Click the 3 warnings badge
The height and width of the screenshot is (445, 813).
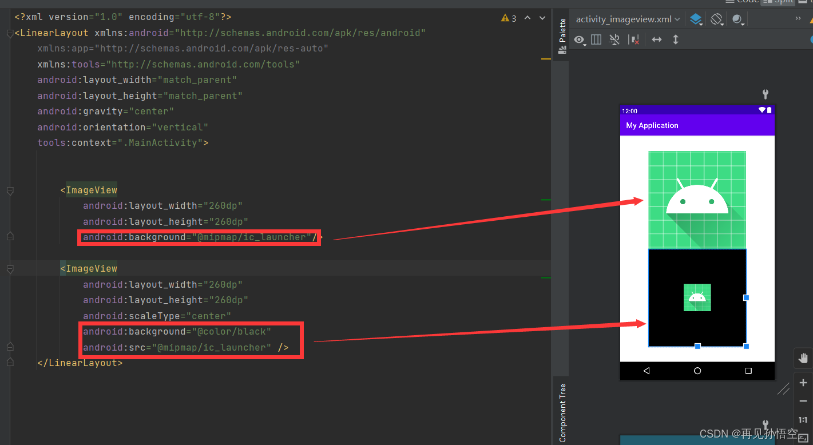tap(508, 18)
